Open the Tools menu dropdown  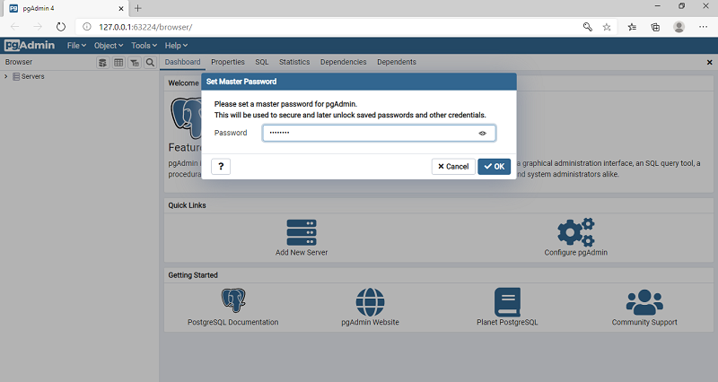[x=144, y=45]
